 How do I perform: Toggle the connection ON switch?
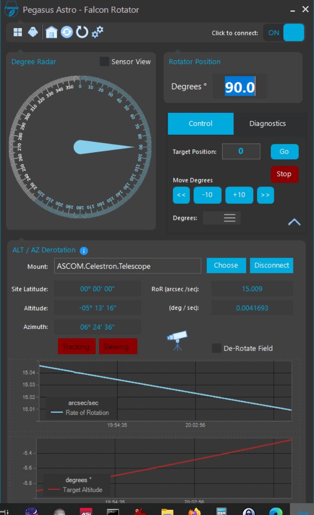click(x=284, y=32)
